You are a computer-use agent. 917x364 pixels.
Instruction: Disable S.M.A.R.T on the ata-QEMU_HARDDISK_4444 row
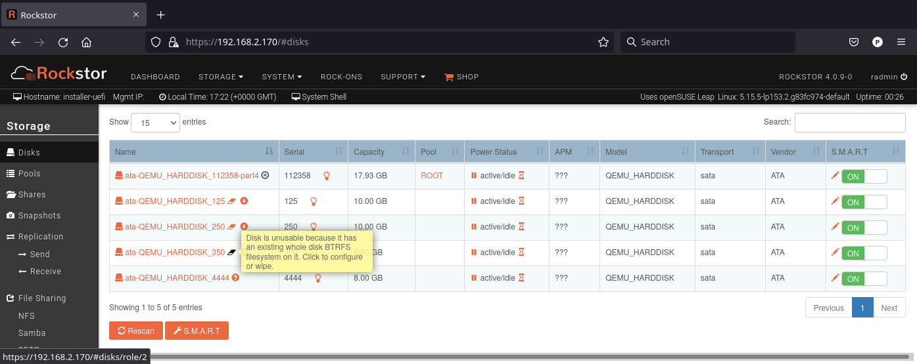click(x=864, y=279)
